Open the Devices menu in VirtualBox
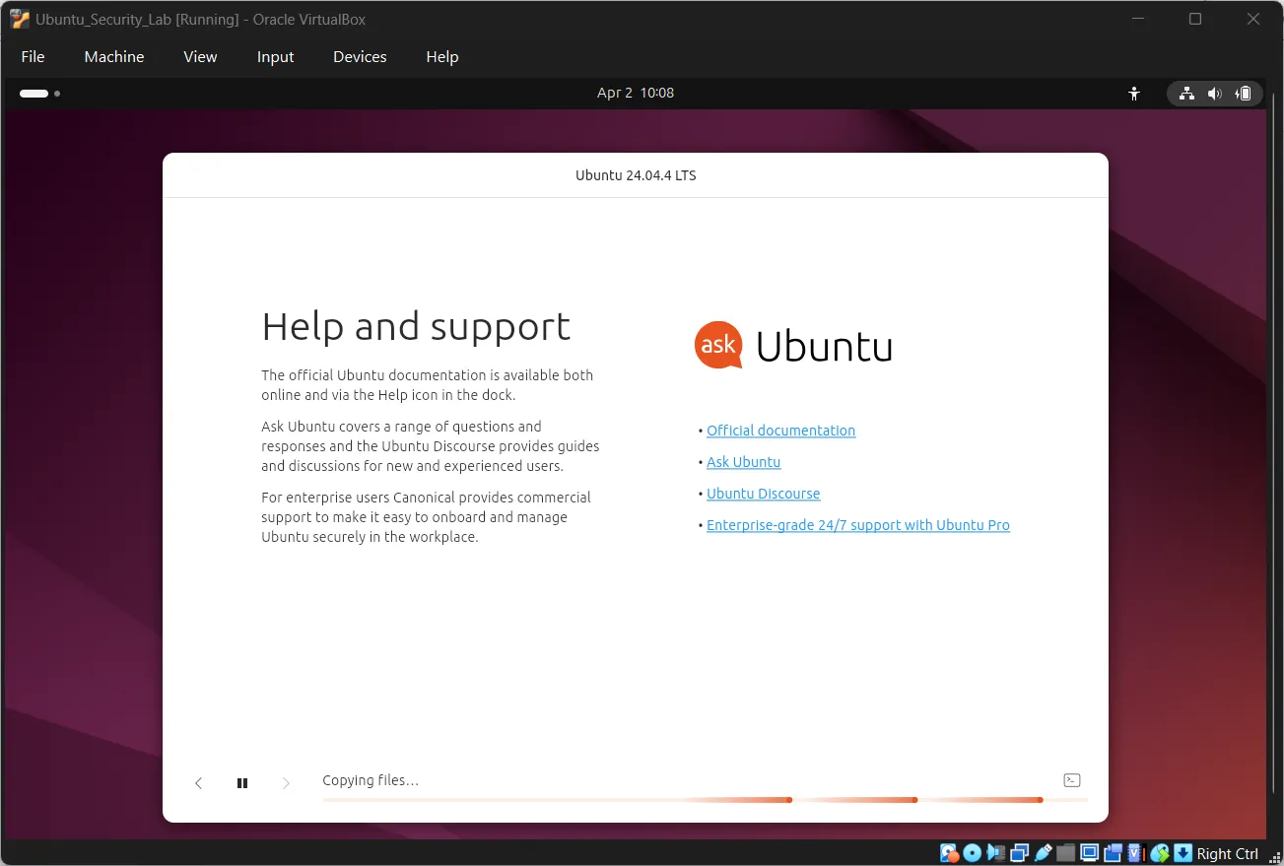The height and width of the screenshot is (866, 1284). click(359, 56)
